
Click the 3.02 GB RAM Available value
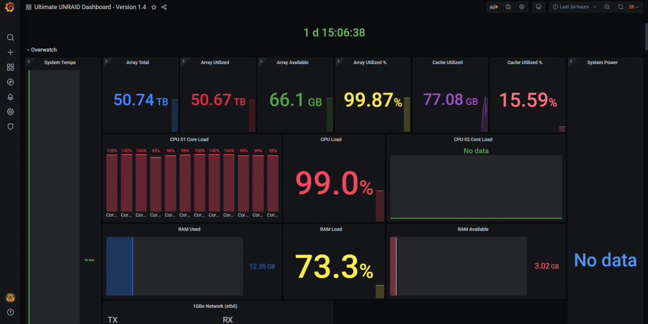point(547,266)
